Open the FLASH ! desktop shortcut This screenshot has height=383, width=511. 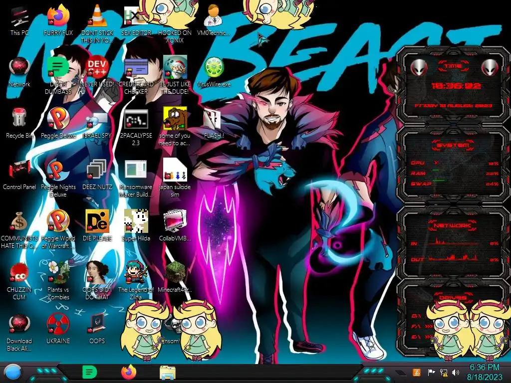click(x=214, y=124)
